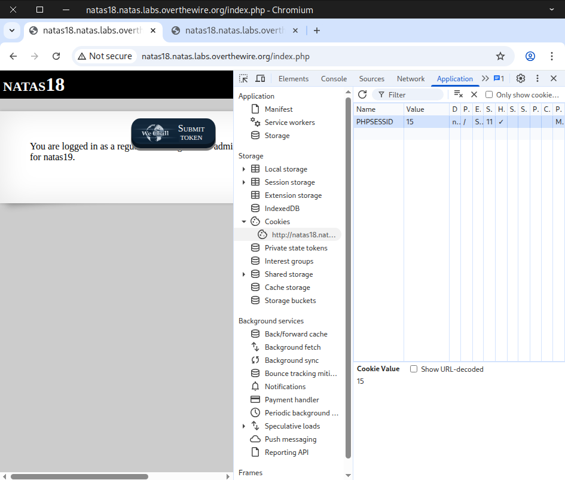Open DevTools settings gear
This screenshot has width=565, height=480.
(521, 78)
